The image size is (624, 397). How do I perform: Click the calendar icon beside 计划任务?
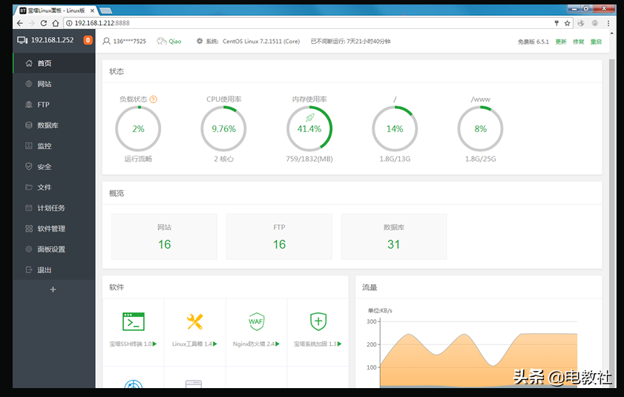(x=29, y=208)
